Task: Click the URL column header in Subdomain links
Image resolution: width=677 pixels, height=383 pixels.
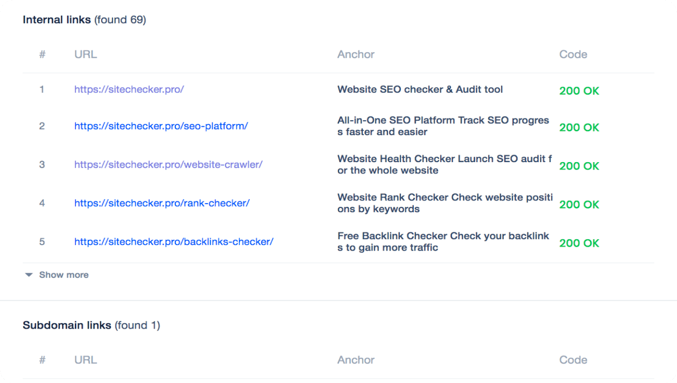Action: (86, 360)
